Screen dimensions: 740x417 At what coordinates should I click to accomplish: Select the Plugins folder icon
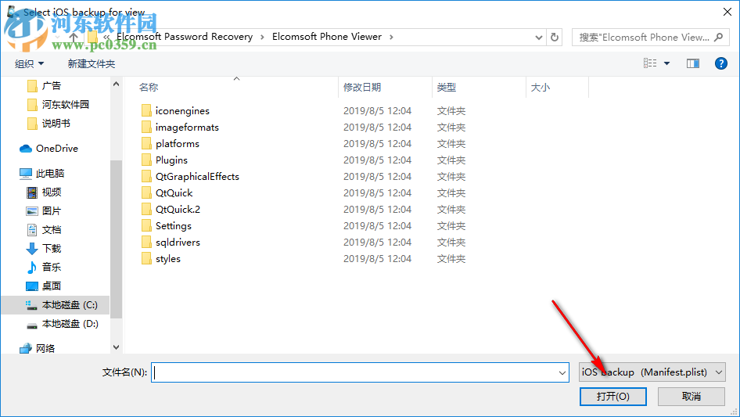click(x=146, y=160)
